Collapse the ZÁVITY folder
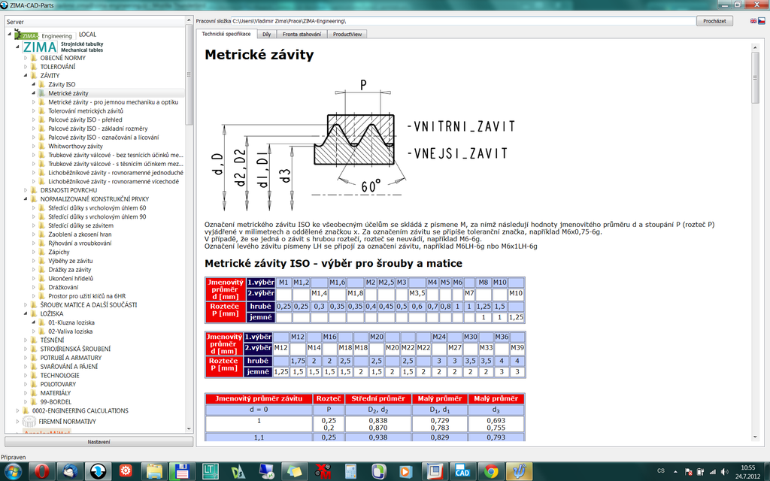Image resolution: width=770 pixels, height=481 pixels. pyautogui.click(x=26, y=76)
